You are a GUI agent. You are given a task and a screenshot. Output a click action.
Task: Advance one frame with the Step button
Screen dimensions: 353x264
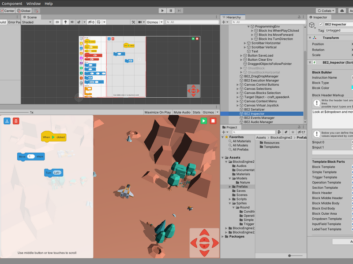pyautogui.click(x=179, y=11)
